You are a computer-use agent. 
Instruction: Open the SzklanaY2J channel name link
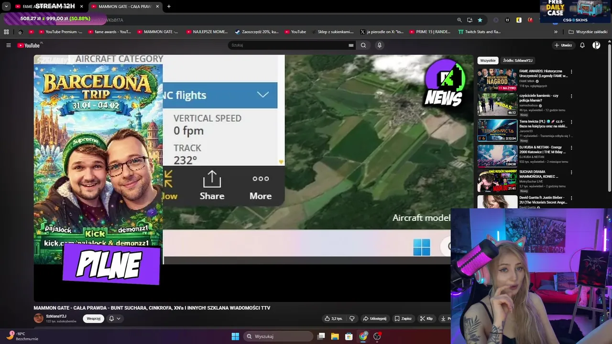[x=56, y=316]
